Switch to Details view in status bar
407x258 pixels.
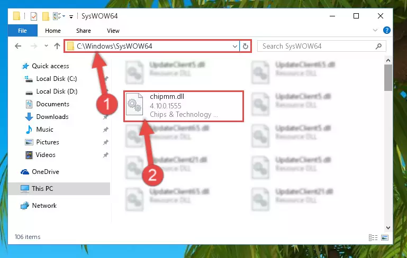[373, 237]
